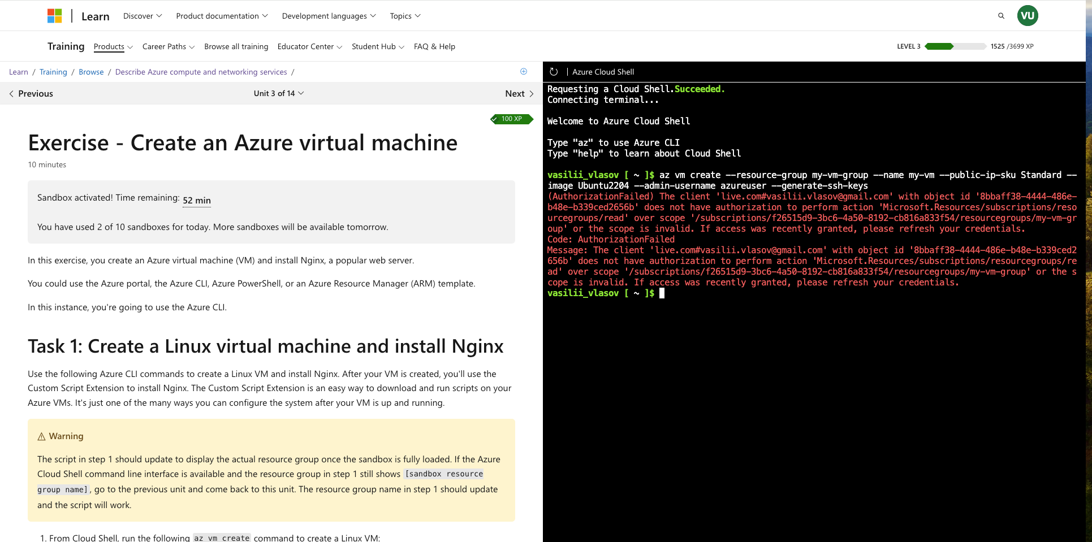The image size is (1092, 542).
Task: Click the add-to-collection plus icon
Action: pyautogui.click(x=524, y=71)
